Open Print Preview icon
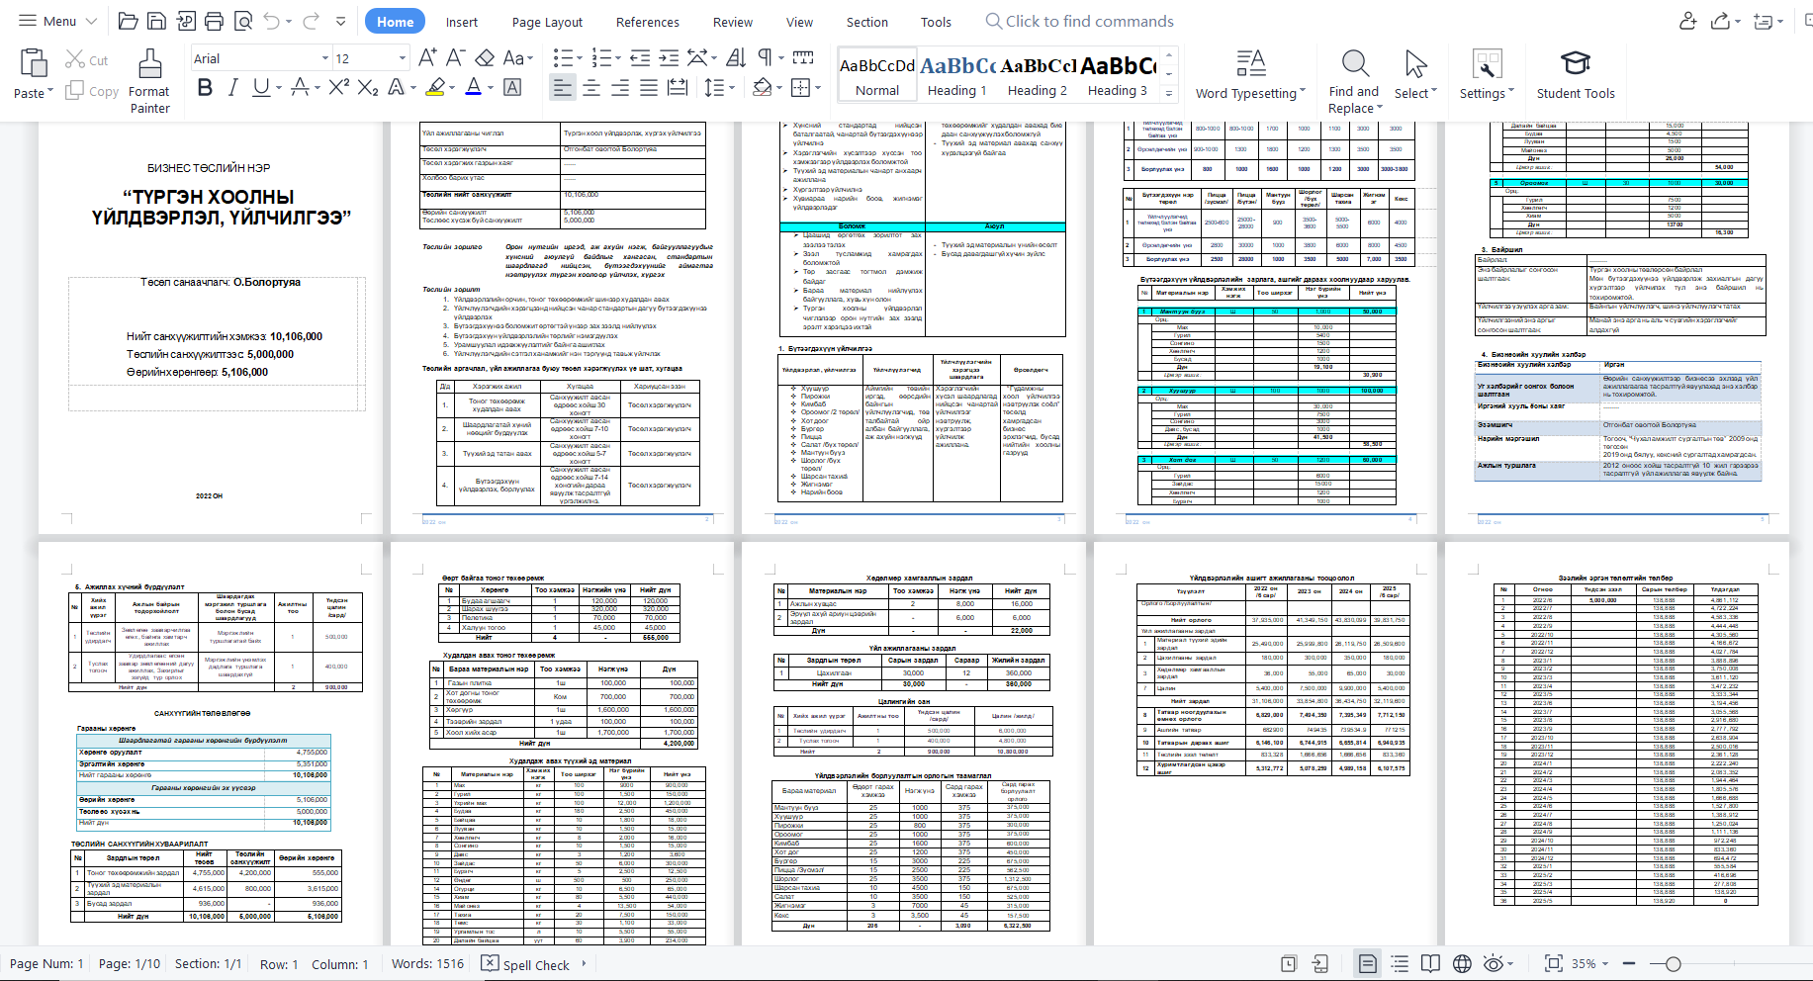 click(x=243, y=21)
